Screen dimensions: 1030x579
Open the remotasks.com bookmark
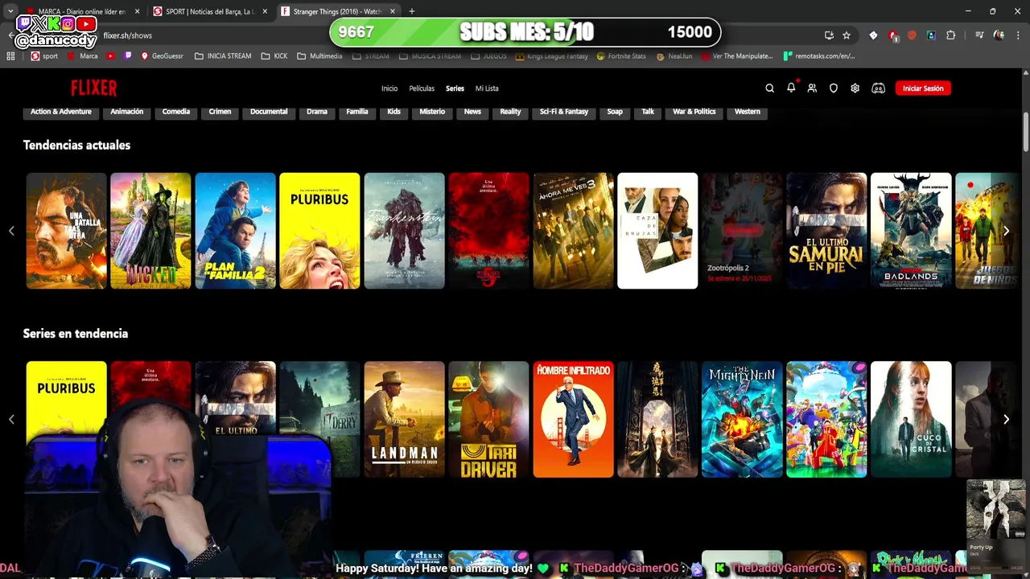(819, 56)
